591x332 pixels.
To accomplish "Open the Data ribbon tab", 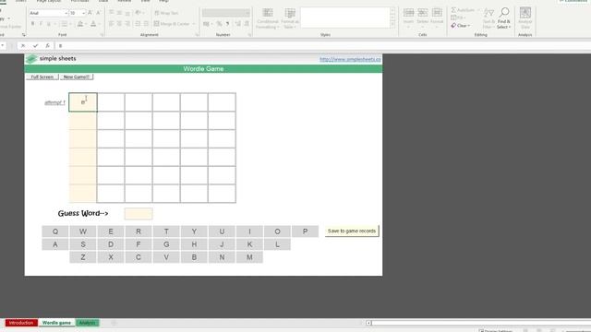I will pos(103,1).
